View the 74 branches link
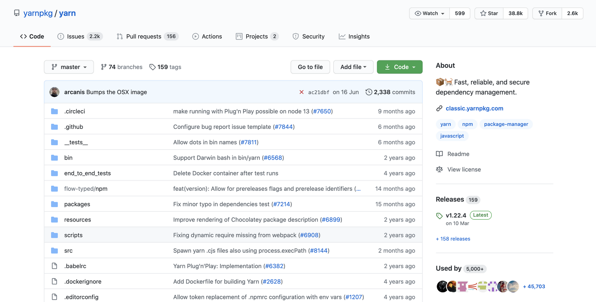The image size is (596, 302). pyautogui.click(x=122, y=67)
